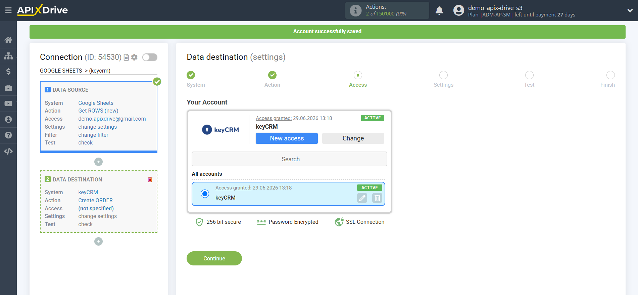Add a step after Data Destination
The width and height of the screenshot is (638, 295).
pyautogui.click(x=98, y=242)
